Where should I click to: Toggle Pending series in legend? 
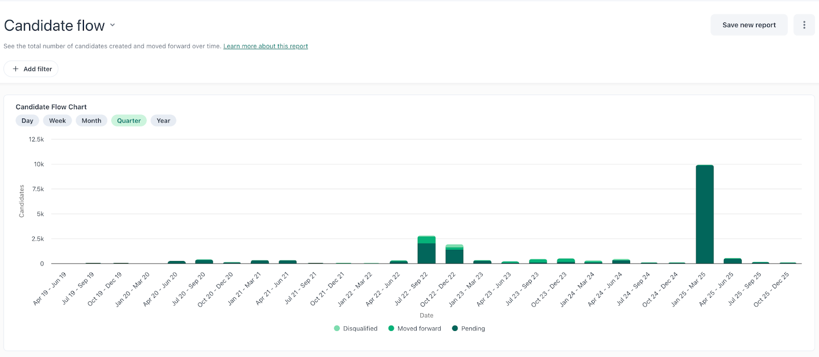[472, 328]
